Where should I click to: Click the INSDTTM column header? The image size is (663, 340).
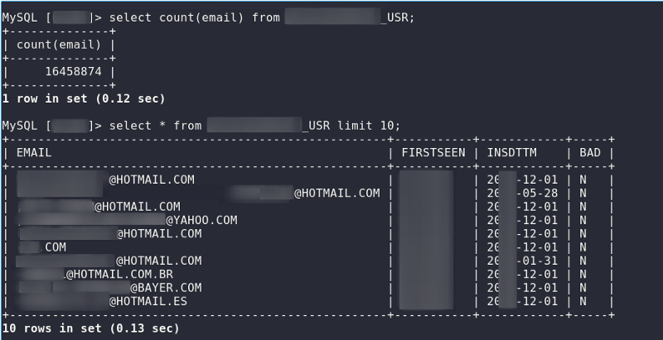[512, 153]
